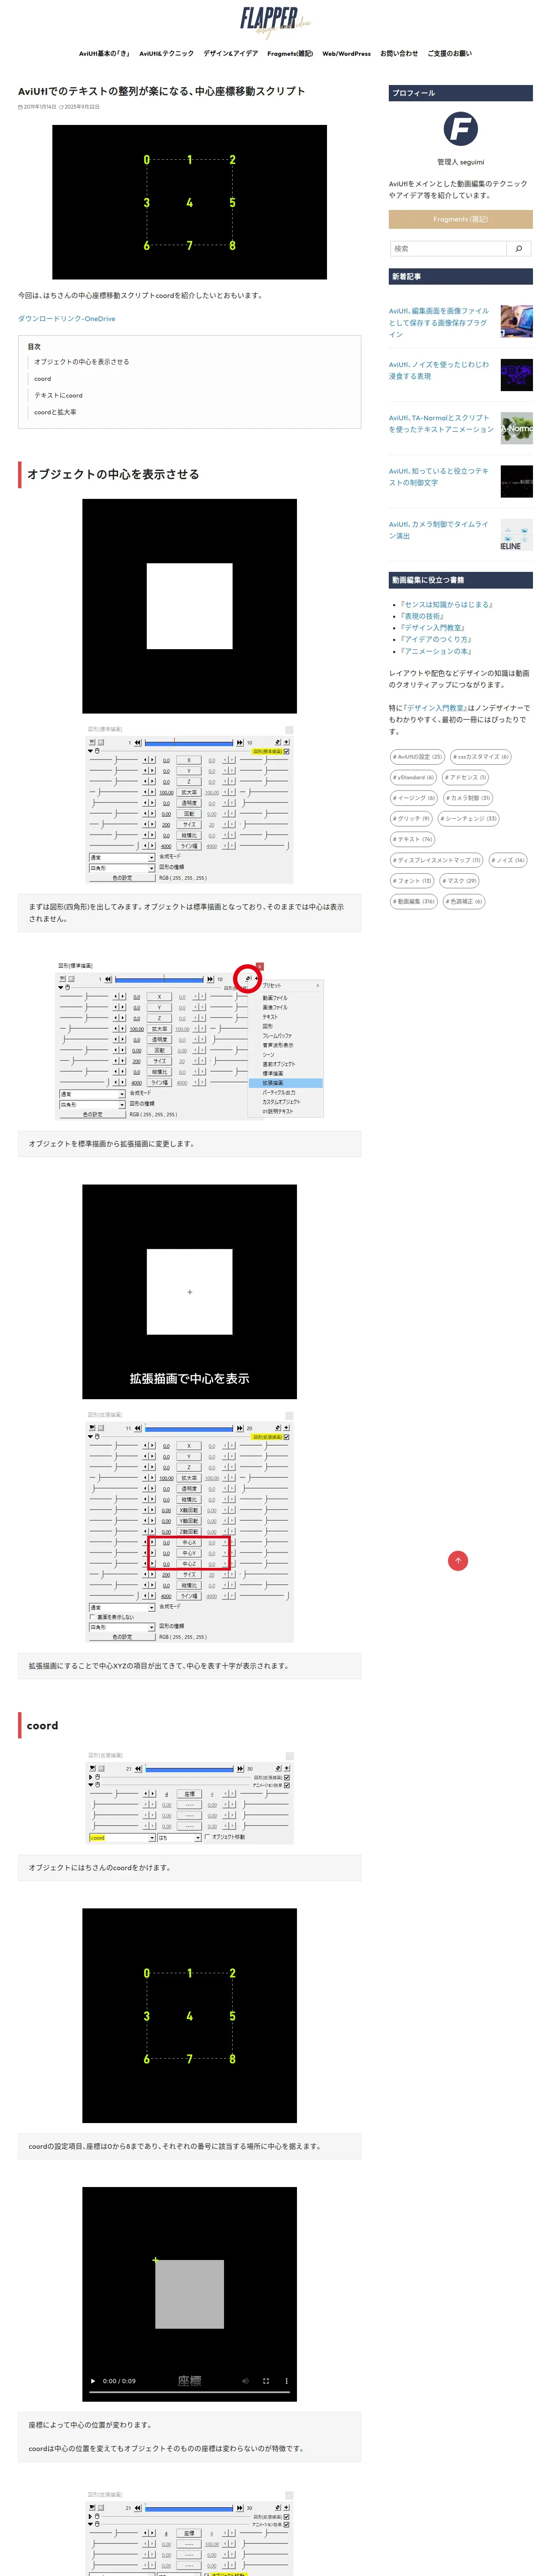Open the 画像保存プラグイン recent post link

(x=440, y=322)
